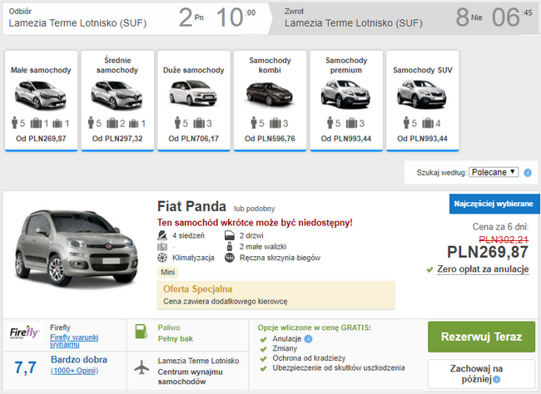The image size is (541, 394).
Task: Click the Firefly supplier logo
Action: pos(24,332)
